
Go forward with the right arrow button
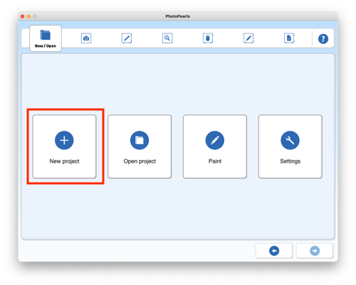click(x=315, y=251)
